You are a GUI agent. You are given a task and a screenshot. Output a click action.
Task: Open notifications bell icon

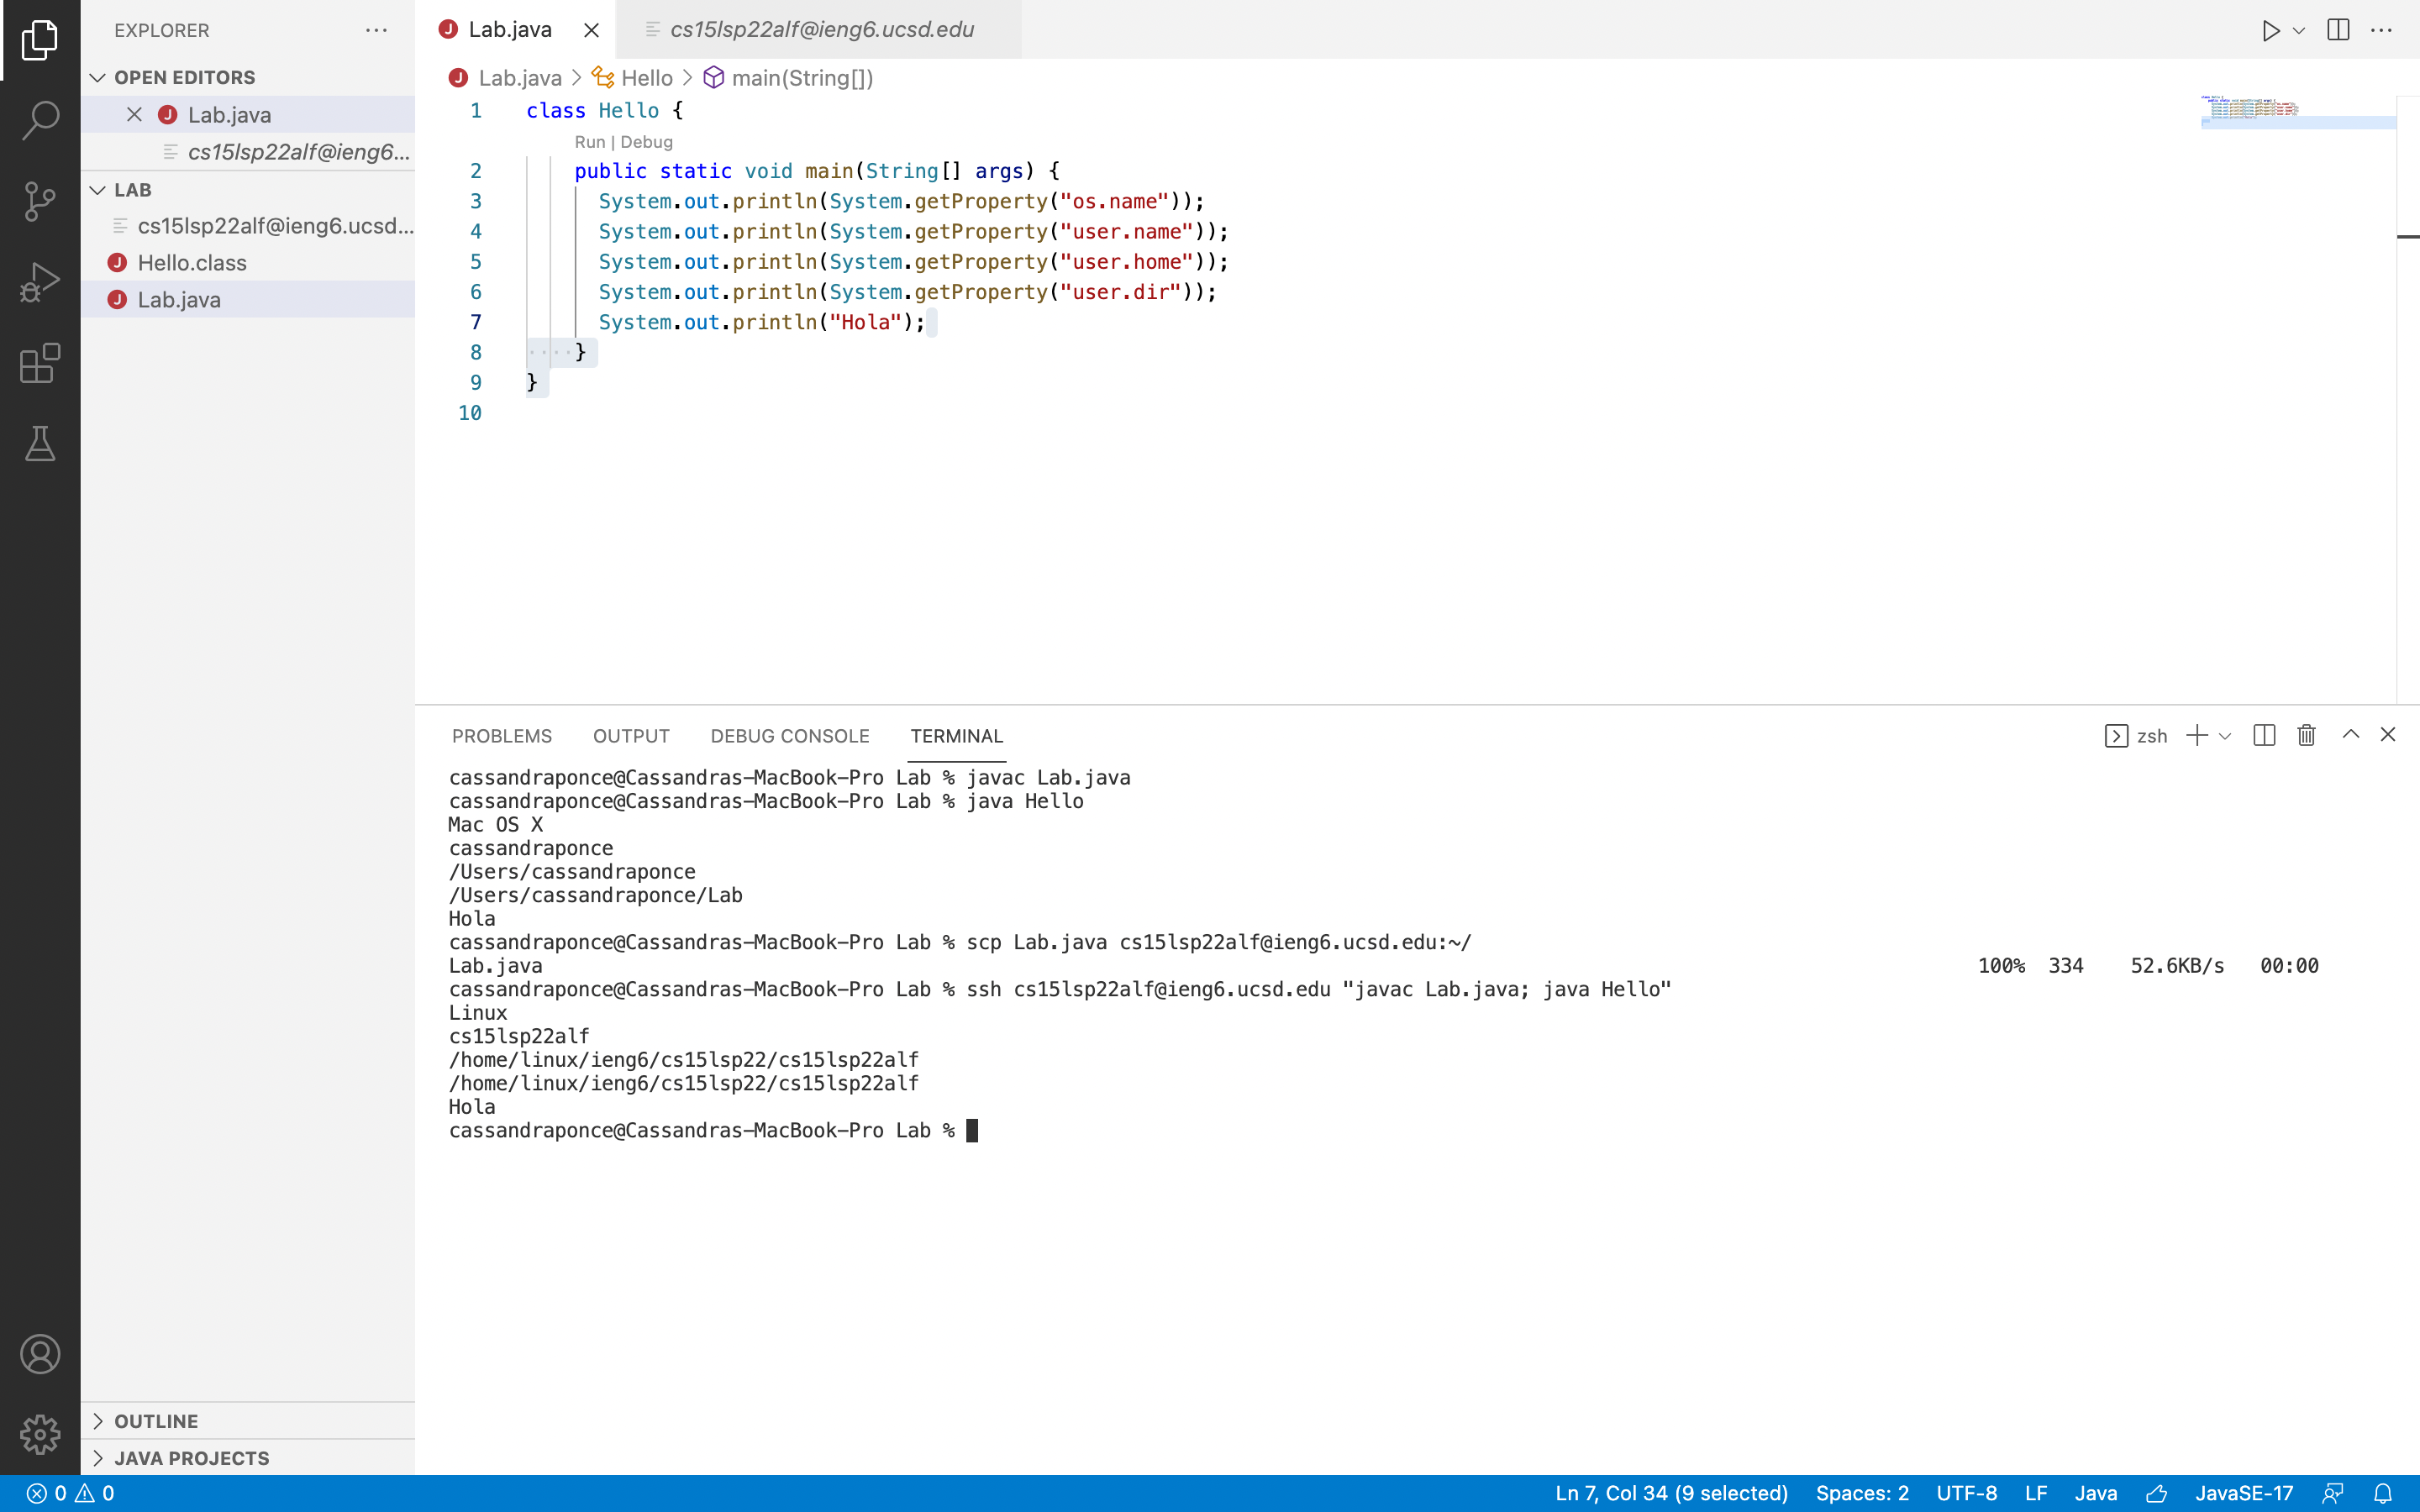tap(2383, 1493)
